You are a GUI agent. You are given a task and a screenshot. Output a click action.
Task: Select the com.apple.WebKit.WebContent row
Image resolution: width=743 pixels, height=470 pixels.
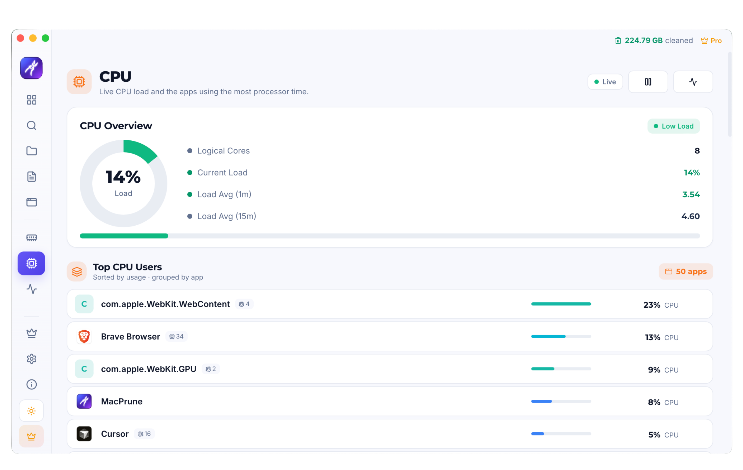point(390,304)
